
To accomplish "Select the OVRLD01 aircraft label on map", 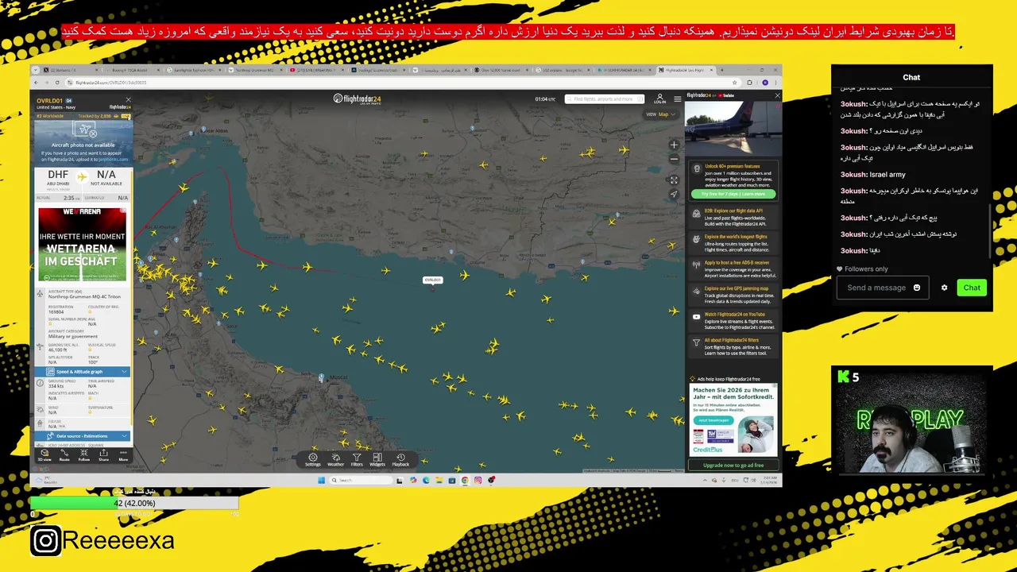I will [432, 280].
